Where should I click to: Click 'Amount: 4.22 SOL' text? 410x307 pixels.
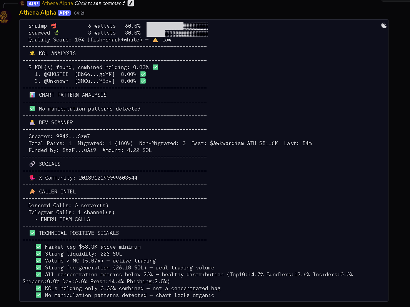coord(127,150)
